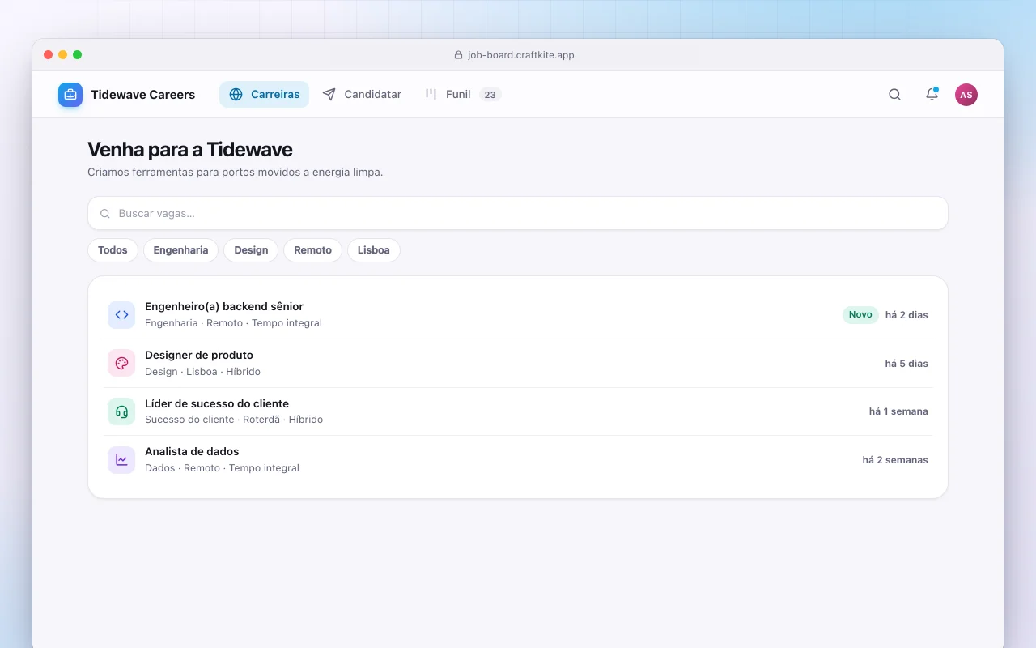The image size is (1036, 648).
Task: Apply the Remoto filter chip
Action: tap(312, 250)
